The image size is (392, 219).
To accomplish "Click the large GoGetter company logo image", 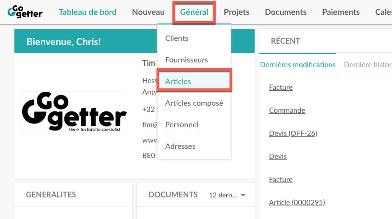I will pyautogui.click(x=74, y=111).
